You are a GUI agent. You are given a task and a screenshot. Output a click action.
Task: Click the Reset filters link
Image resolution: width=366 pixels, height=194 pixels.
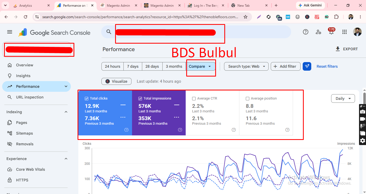327,66
